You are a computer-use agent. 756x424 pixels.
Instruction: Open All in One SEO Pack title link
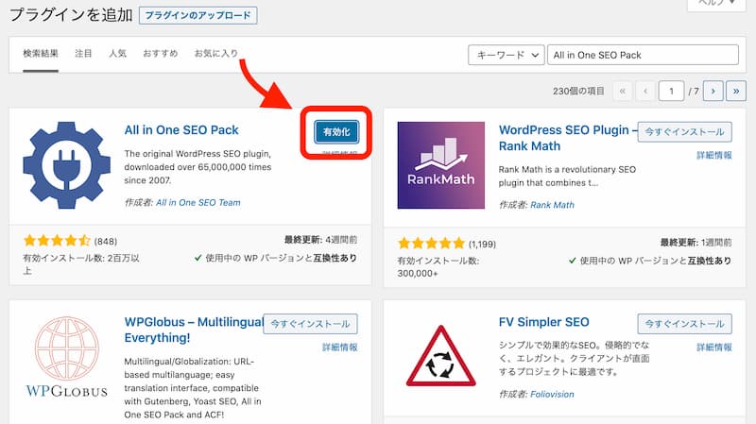[x=181, y=130]
